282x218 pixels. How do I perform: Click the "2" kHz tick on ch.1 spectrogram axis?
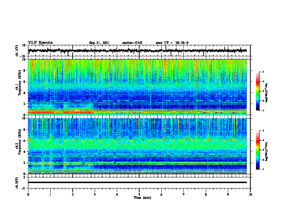point(25,104)
